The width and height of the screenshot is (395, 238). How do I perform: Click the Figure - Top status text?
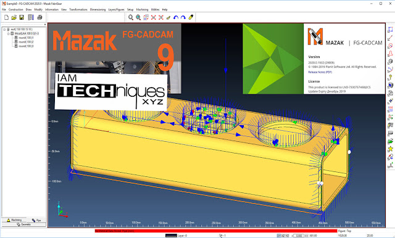344,231
